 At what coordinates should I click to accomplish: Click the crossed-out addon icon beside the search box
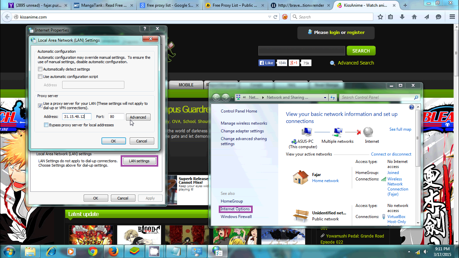point(285,17)
